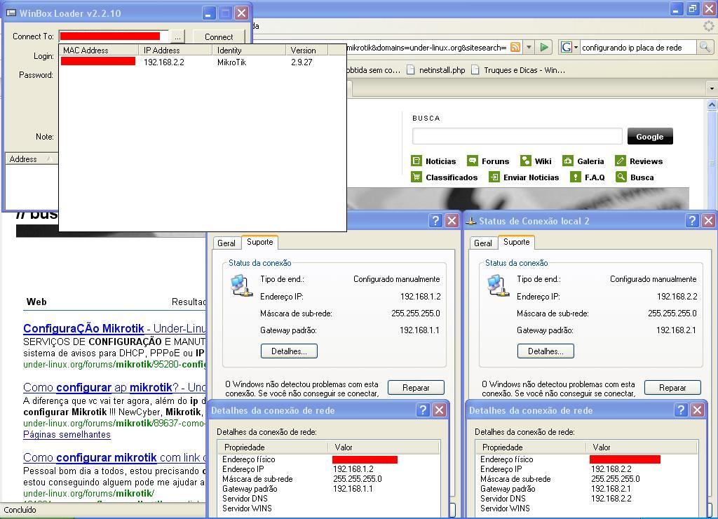Click the browser search box text field
The height and width of the screenshot is (519, 718).
[x=638, y=47]
